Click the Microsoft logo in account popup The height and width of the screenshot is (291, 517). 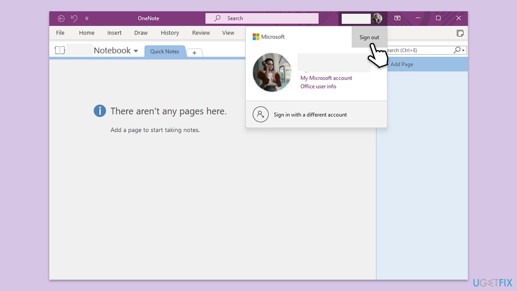click(269, 37)
